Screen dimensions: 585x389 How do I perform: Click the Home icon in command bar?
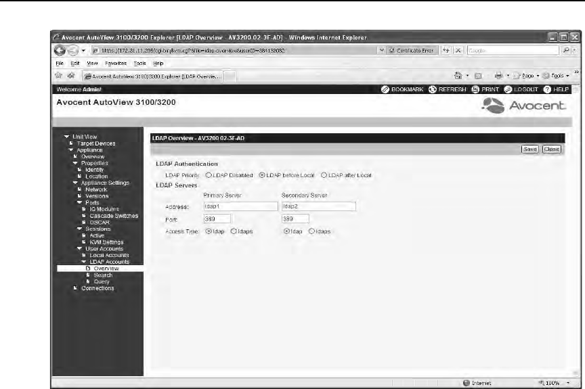(x=458, y=76)
